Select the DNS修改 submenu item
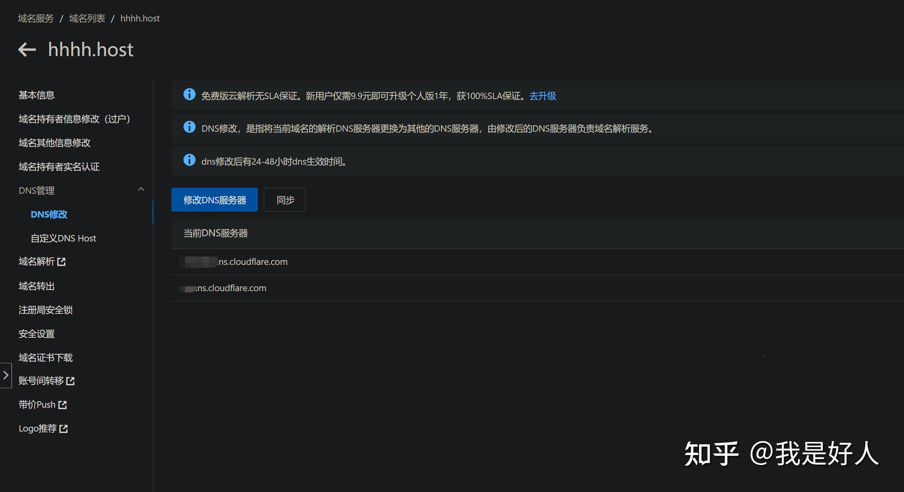The width and height of the screenshot is (904, 492). pyautogui.click(x=49, y=214)
